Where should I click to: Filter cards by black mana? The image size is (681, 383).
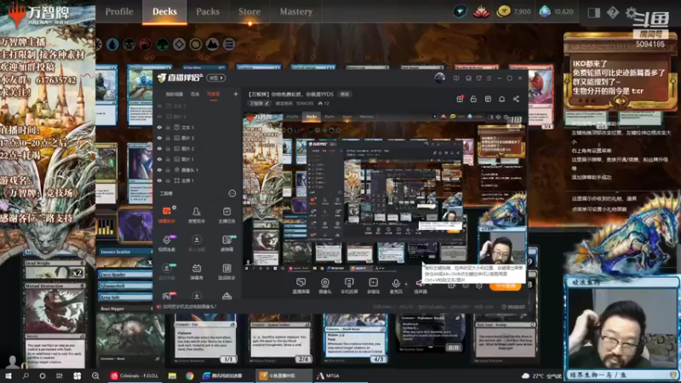pyautogui.click(x=129, y=44)
